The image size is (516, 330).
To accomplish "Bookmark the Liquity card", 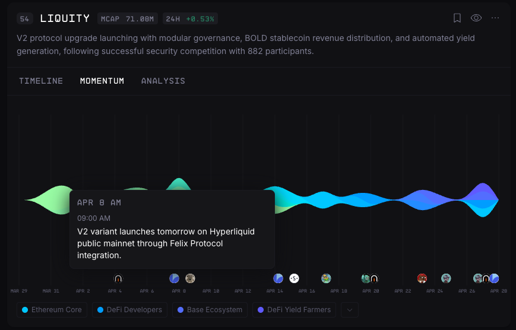I will [457, 18].
